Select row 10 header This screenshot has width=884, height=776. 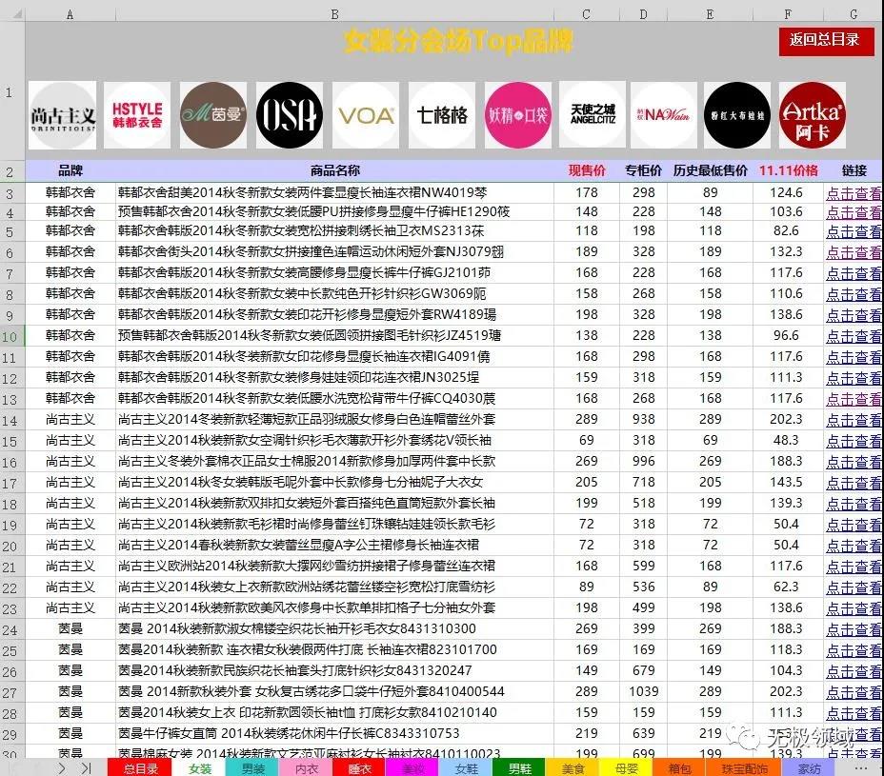pos(11,336)
